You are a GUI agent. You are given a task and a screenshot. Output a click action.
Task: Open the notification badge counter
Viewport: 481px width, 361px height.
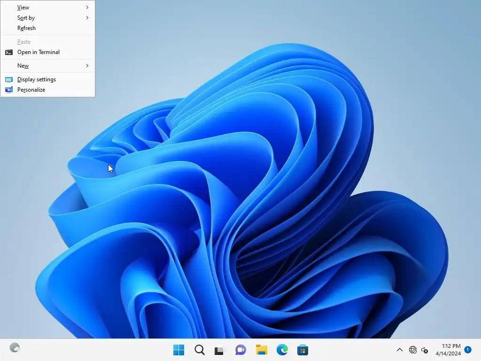[468, 349]
